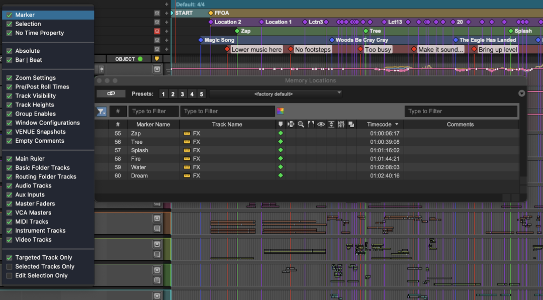543x300 pixels.
Task: Click the track visibility eye column icon
Action: coord(321,124)
